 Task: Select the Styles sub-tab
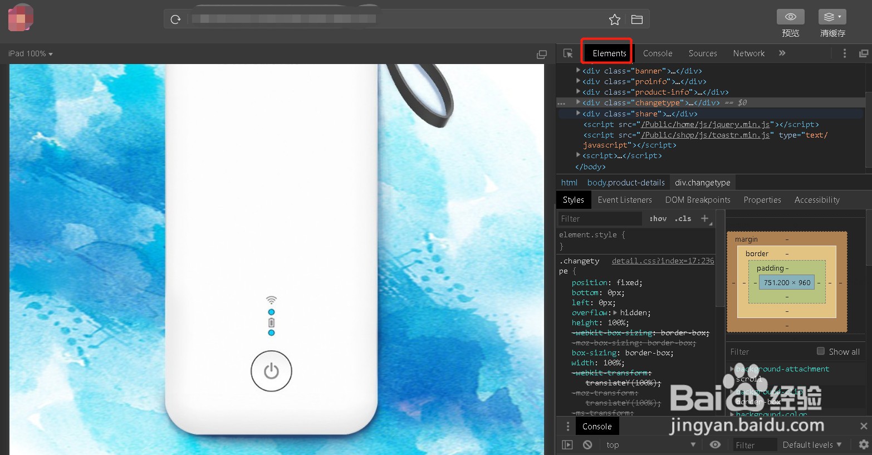(573, 200)
